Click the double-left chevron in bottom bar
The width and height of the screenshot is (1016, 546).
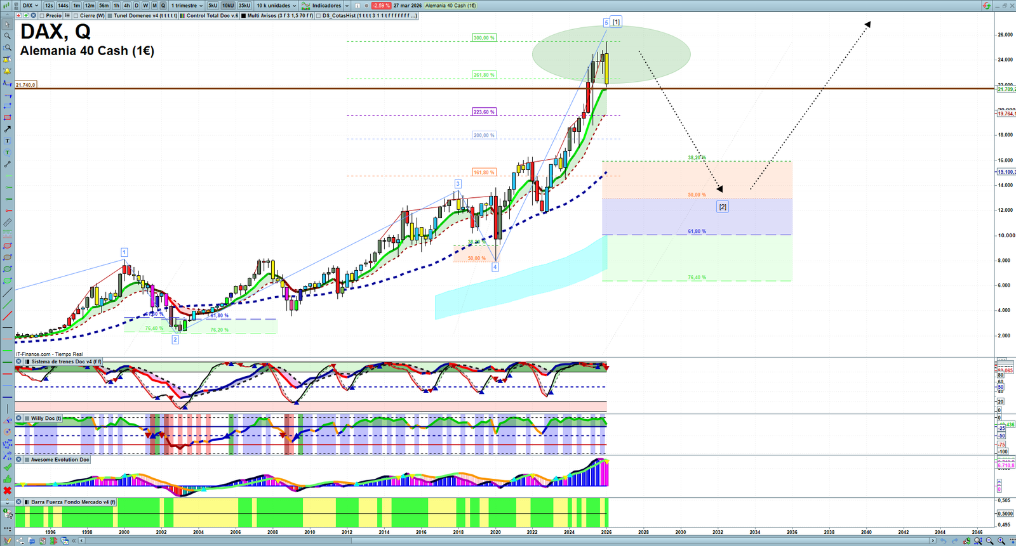click(74, 541)
